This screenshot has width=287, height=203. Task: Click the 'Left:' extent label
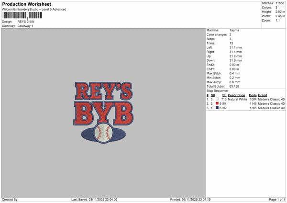click(x=210, y=47)
